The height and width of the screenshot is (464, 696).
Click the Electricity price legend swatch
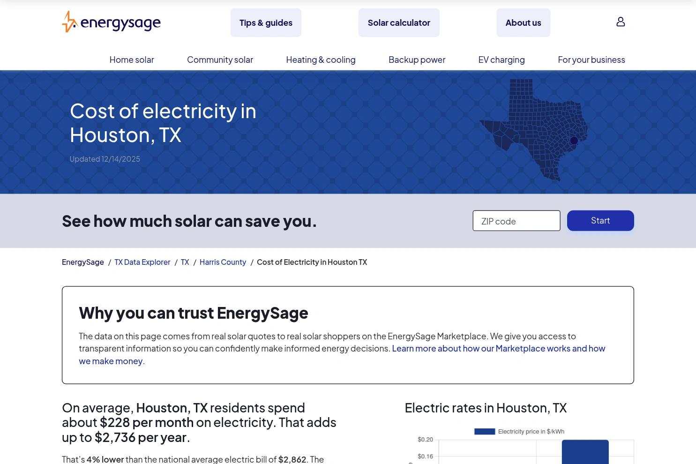pyautogui.click(x=485, y=432)
